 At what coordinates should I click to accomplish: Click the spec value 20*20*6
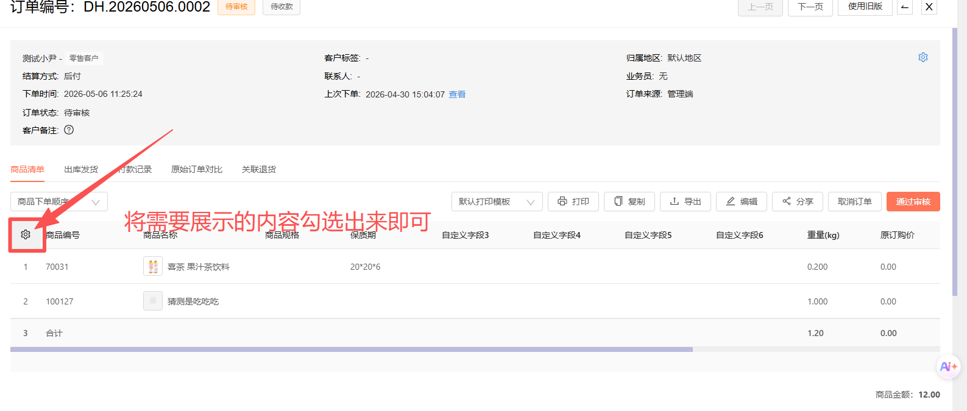(x=366, y=267)
